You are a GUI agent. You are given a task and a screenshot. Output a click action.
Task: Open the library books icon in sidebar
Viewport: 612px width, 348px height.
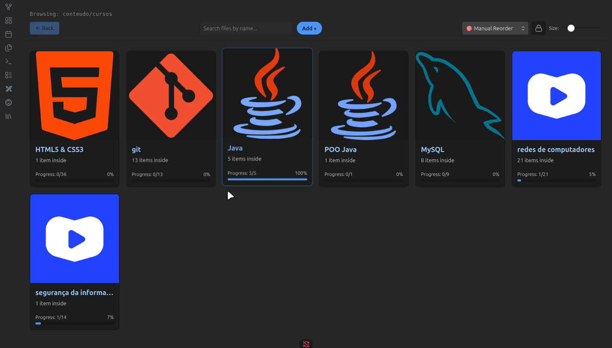point(9,116)
